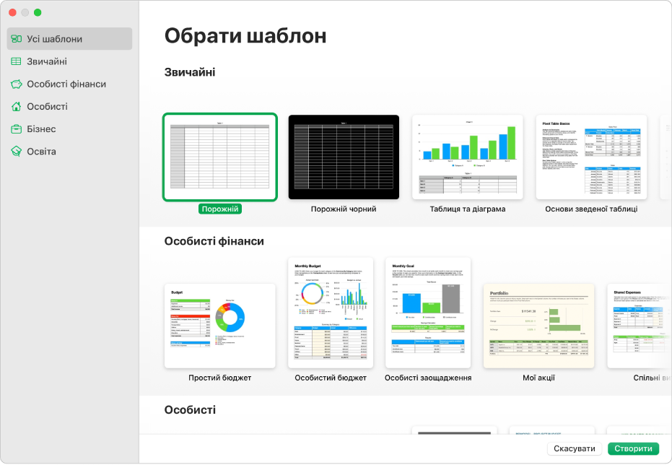Image resolution: width=672 pixels, height=465 pixels.
Task: Click the Звичайні table icon in sidebar
Action: click(17, 61)
